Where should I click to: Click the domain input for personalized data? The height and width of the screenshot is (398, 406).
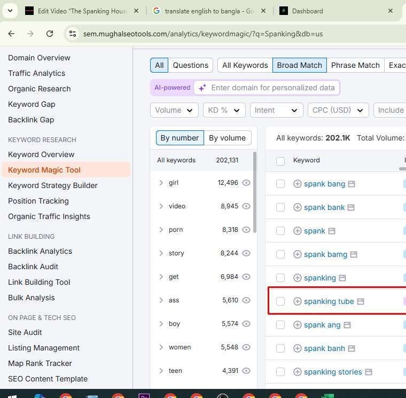[272, 88]
